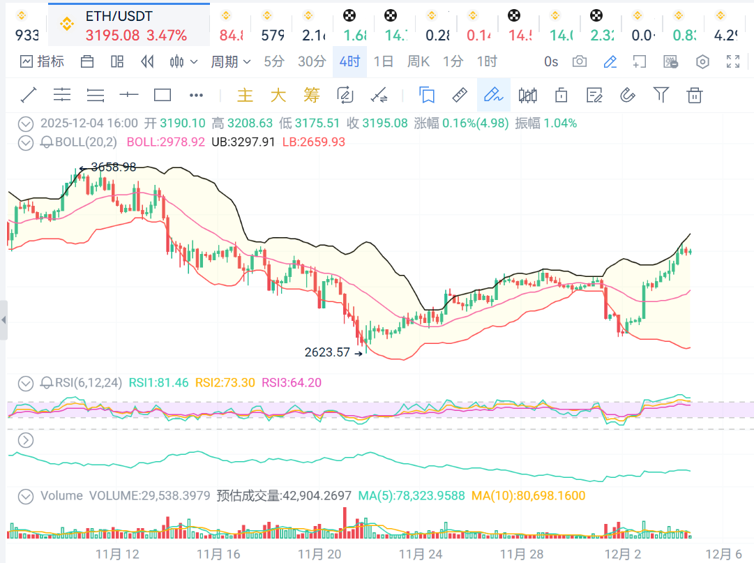Click the 筹 chip distribution button
Image resolution: width=754 pixels, height=563 pixels.
tap(311, 95)
